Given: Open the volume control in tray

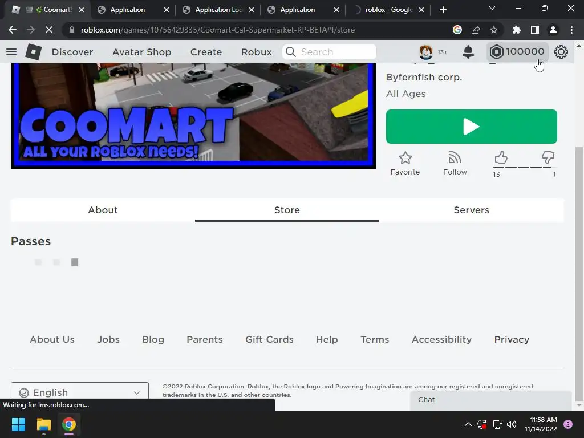Looking at the screenshot, I should (512, 424).
